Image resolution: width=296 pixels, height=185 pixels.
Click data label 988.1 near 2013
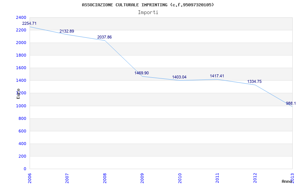click(x=291, y=104)
